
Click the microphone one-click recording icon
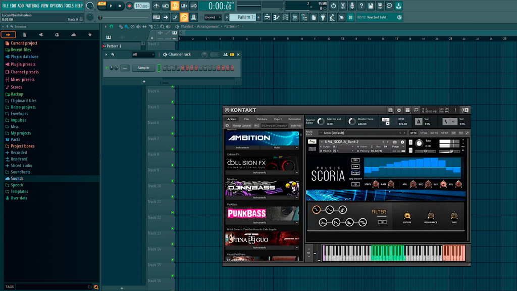pos(352,6)
